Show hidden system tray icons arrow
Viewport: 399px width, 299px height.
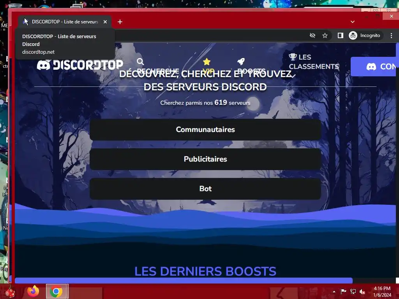[x=334, y=292]
